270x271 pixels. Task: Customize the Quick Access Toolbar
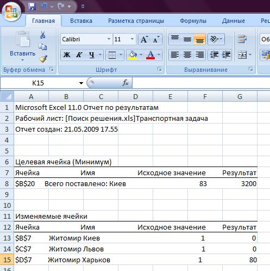(83, 7)
